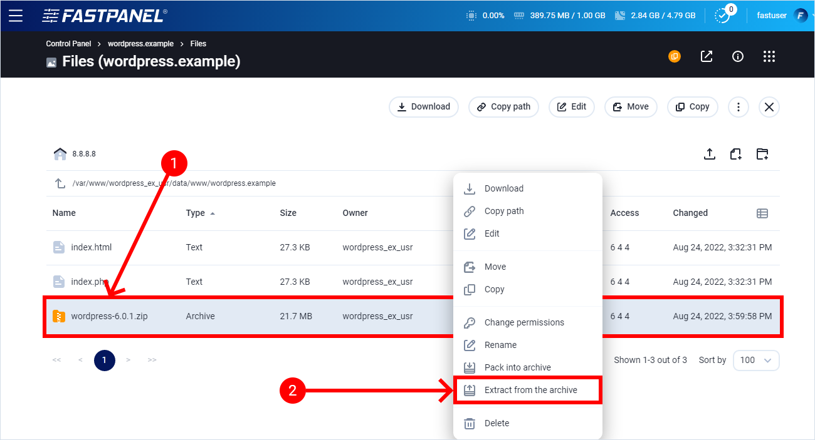Click the zip archive file icon

[x=58, y=316]
